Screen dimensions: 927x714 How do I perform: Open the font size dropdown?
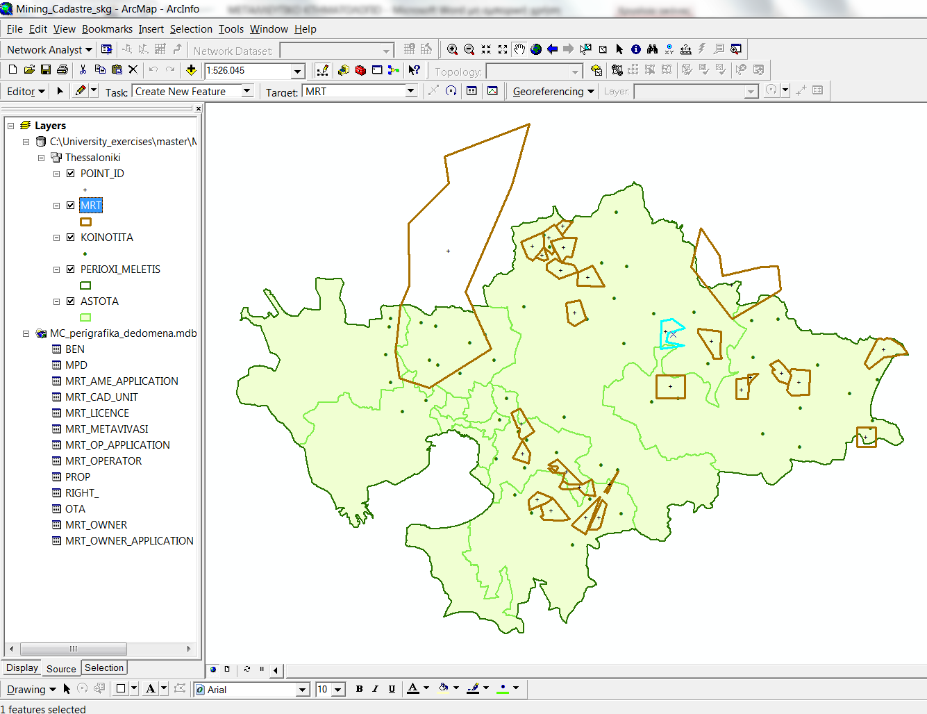coord(338,690)
